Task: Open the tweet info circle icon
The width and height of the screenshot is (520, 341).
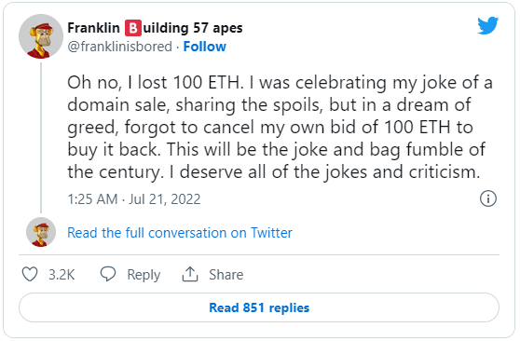Action: point(487,198)
